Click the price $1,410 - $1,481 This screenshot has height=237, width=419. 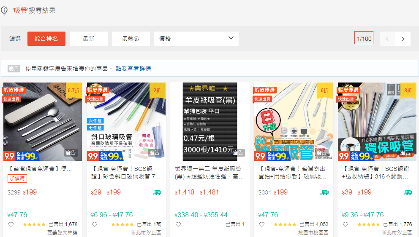pyautogui.click(x=197, y=192)
